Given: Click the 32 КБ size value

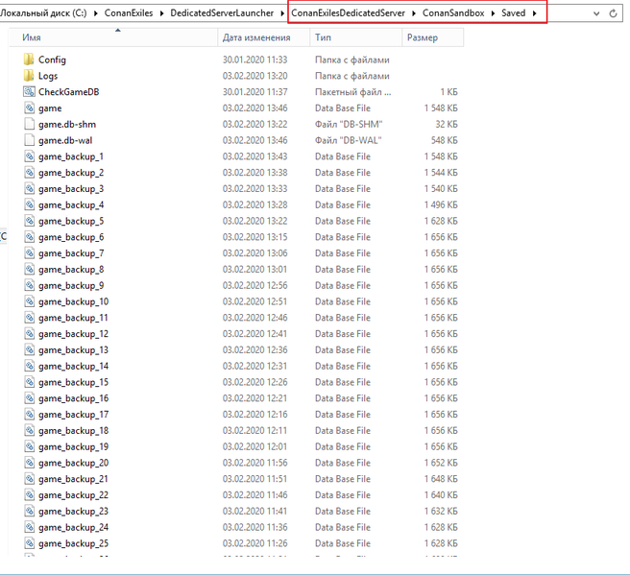Looking at the screenshot, I should [447, 124].
